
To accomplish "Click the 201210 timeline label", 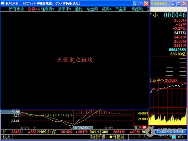I will [x=24, y=128].
